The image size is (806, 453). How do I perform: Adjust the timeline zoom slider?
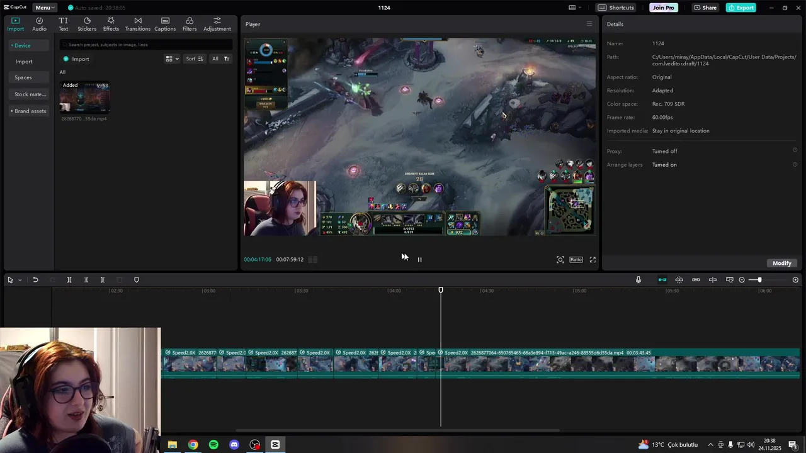pyautogui.click(x=759, y=280)
